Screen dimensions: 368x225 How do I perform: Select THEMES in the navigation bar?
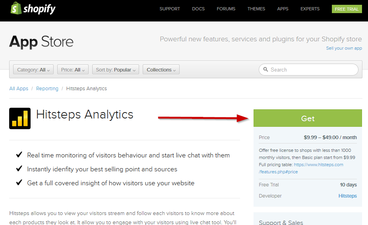coord(256,9)
